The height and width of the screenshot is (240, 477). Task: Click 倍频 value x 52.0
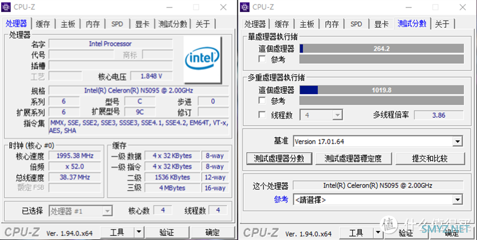pyautogui.click(x=75, y=167)
